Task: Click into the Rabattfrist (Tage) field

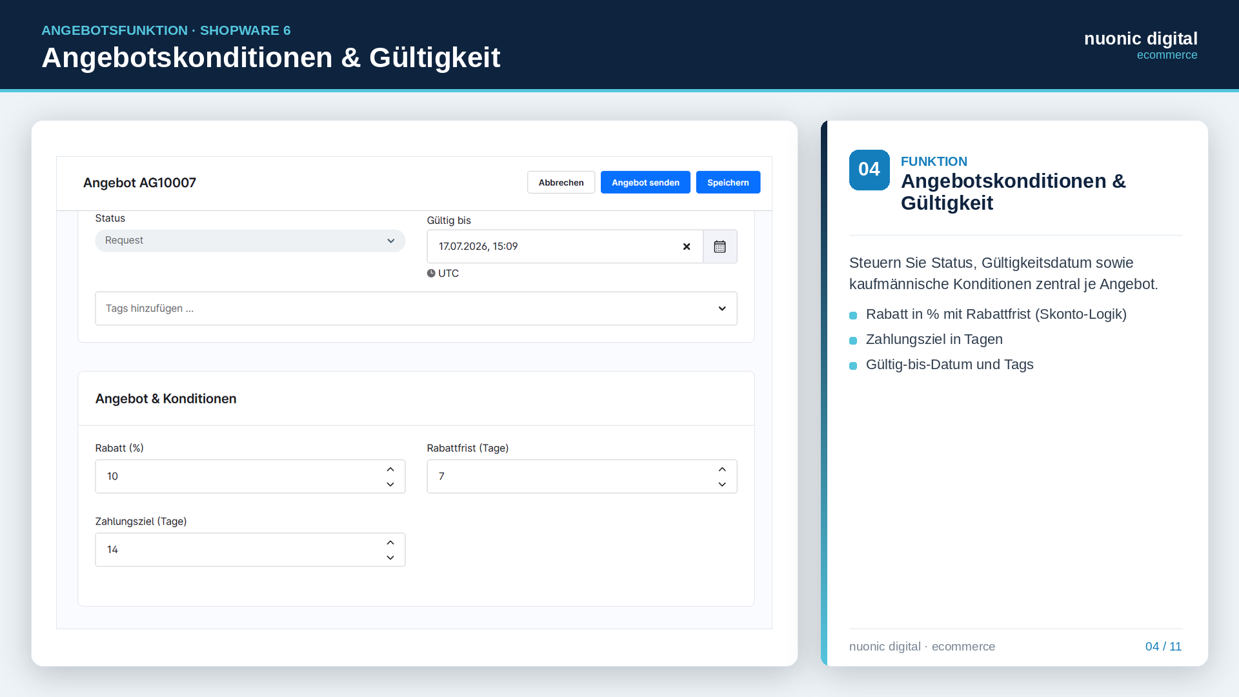Action: (x=570, y=476)
